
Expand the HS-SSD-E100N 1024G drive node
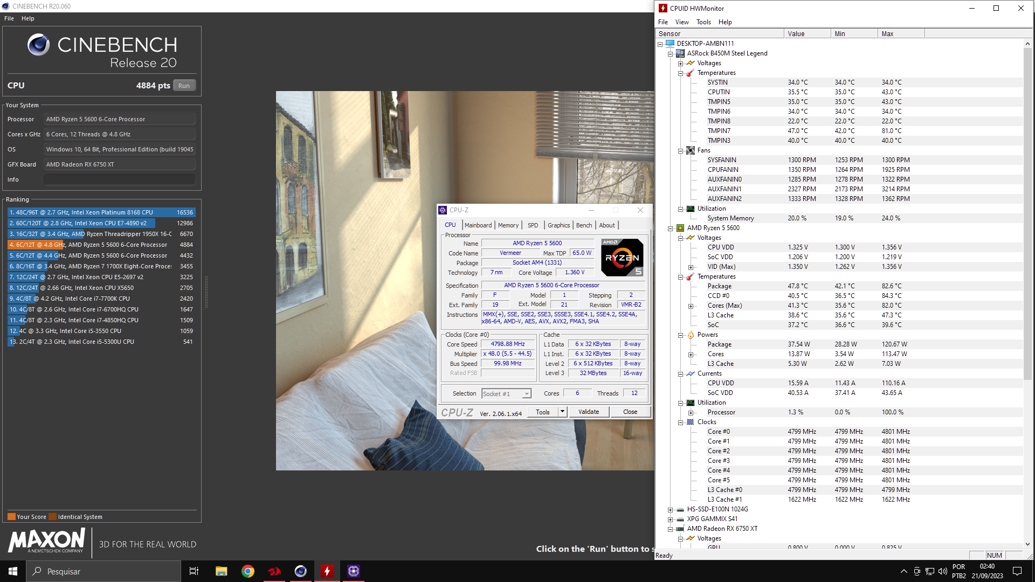[670, 510]
